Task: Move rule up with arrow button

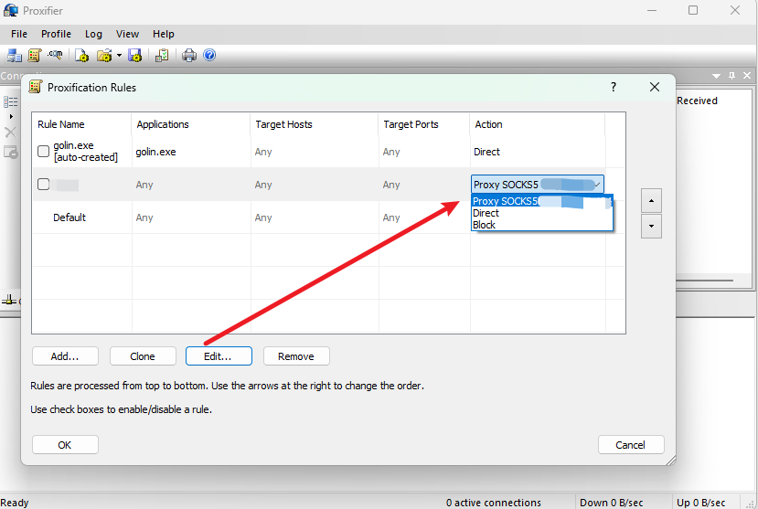Action: click(651, 200)
